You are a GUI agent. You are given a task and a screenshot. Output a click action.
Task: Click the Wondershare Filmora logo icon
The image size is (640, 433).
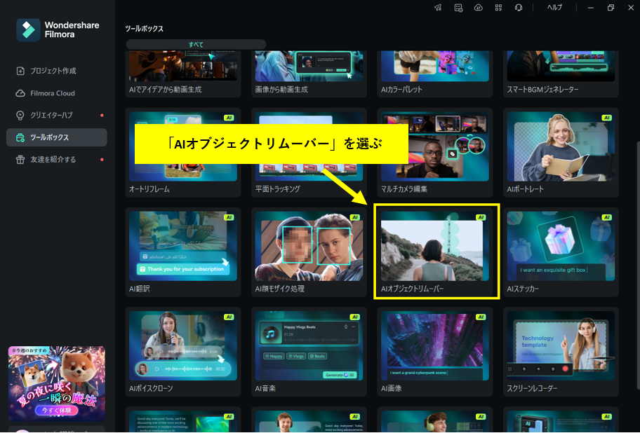28,29
